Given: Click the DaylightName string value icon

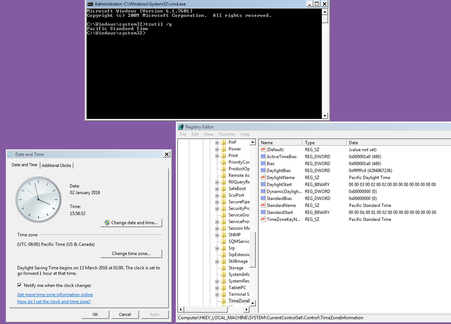Looking at the screenshot, I should (263, 177).
